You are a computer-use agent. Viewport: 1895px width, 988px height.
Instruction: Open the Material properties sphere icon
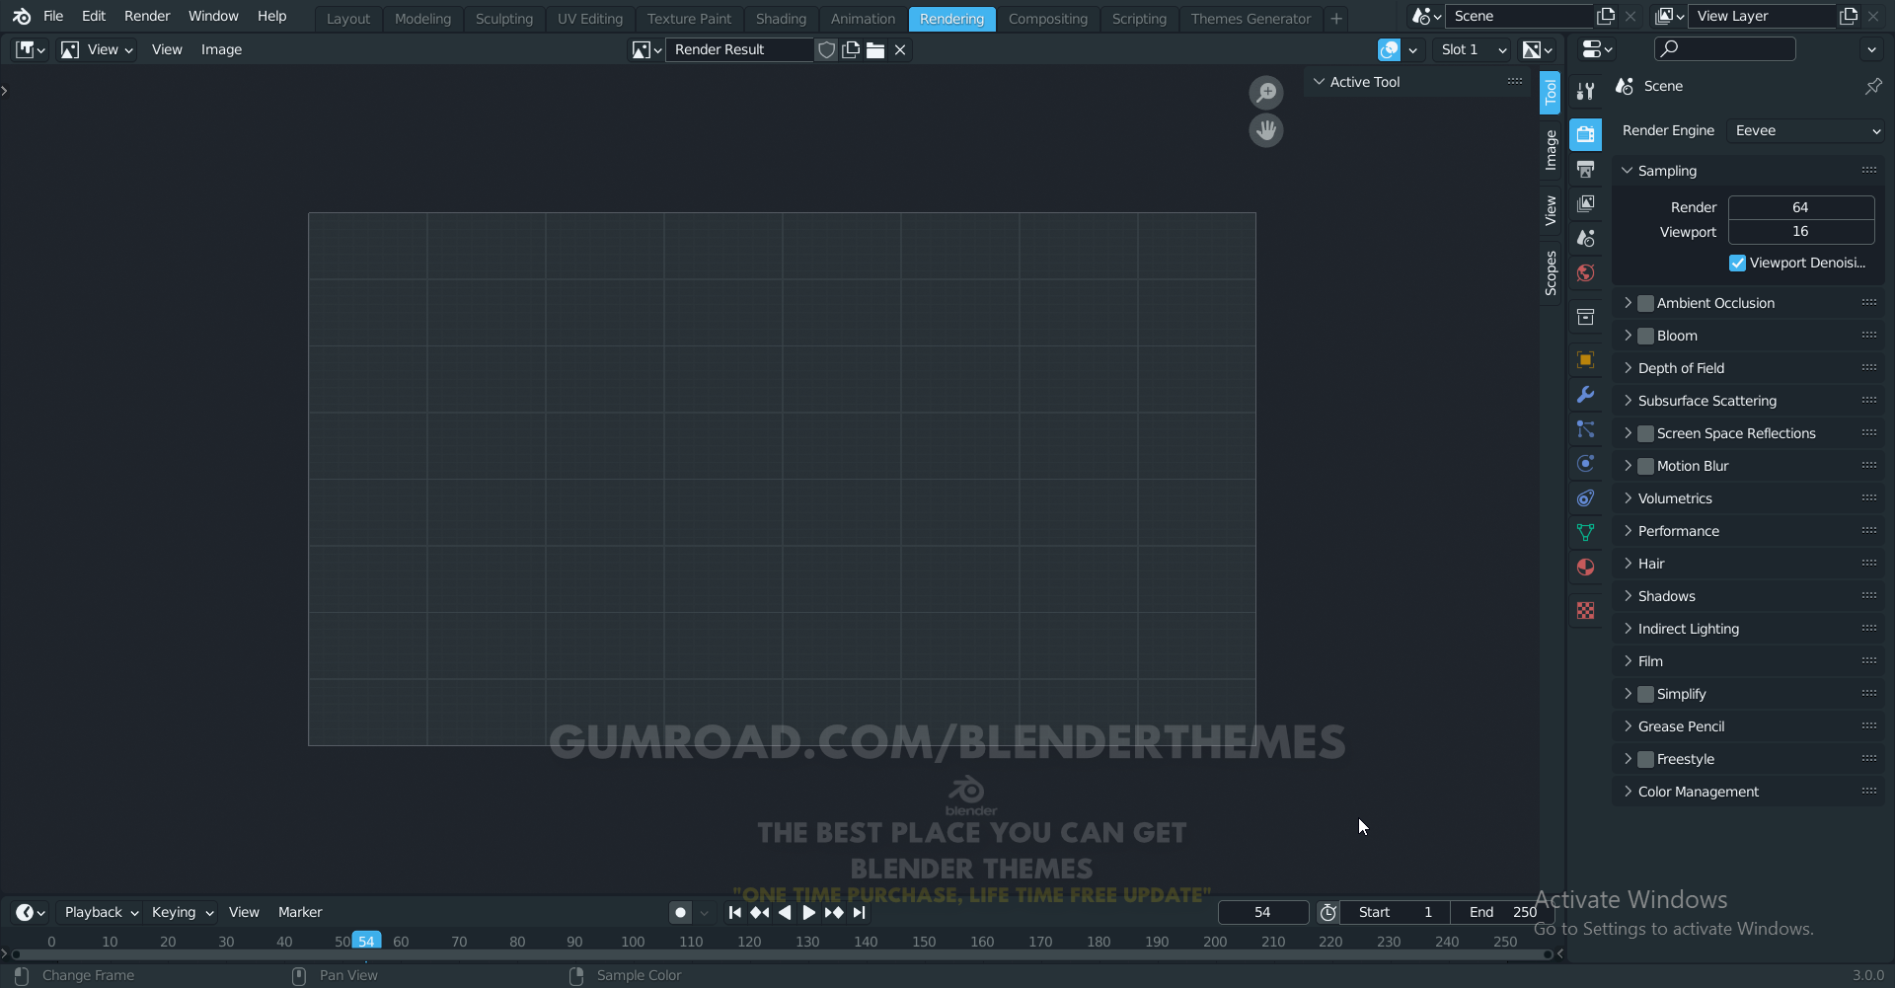point(1585,568)
